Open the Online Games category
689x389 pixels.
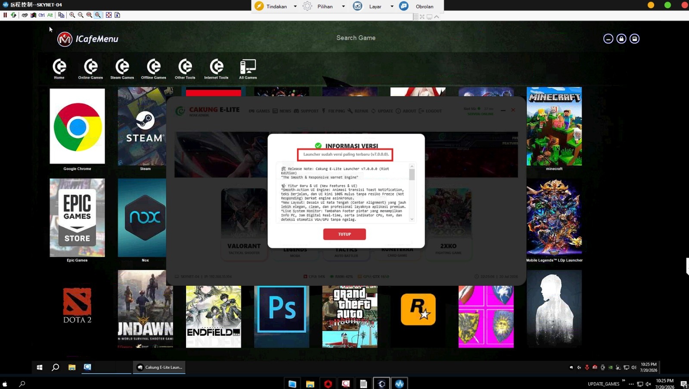(90, 69)
